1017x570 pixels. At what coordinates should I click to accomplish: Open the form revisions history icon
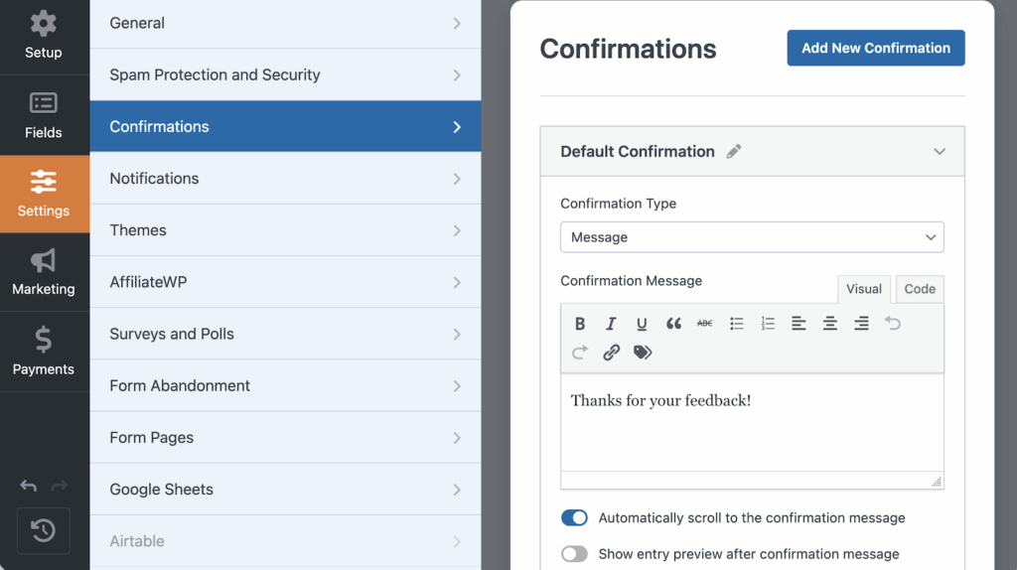44,530
